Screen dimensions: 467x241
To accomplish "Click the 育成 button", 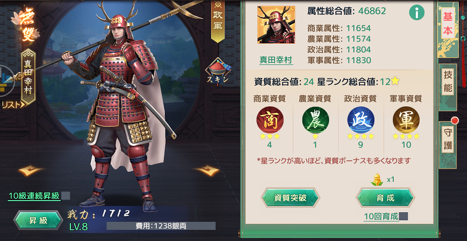I will [x=386, y=198].
